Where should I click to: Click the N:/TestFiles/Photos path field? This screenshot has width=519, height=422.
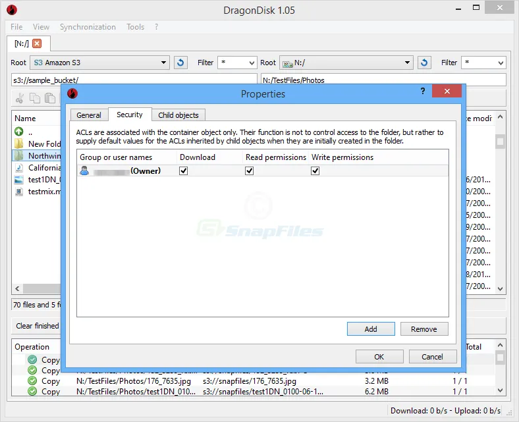(383, 80)
